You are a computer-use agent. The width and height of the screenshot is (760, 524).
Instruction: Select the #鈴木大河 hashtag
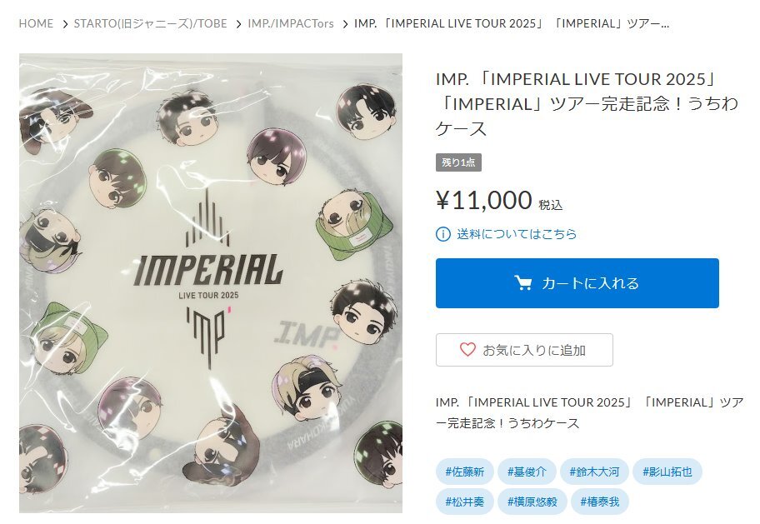pyautogui.click(x=594, y=472)
